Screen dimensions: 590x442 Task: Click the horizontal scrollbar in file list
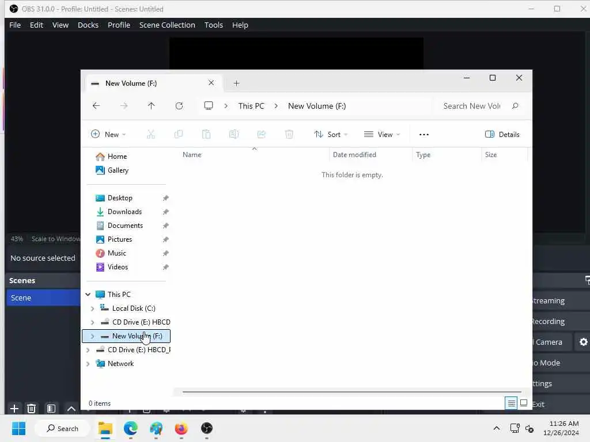pos(352,392)
